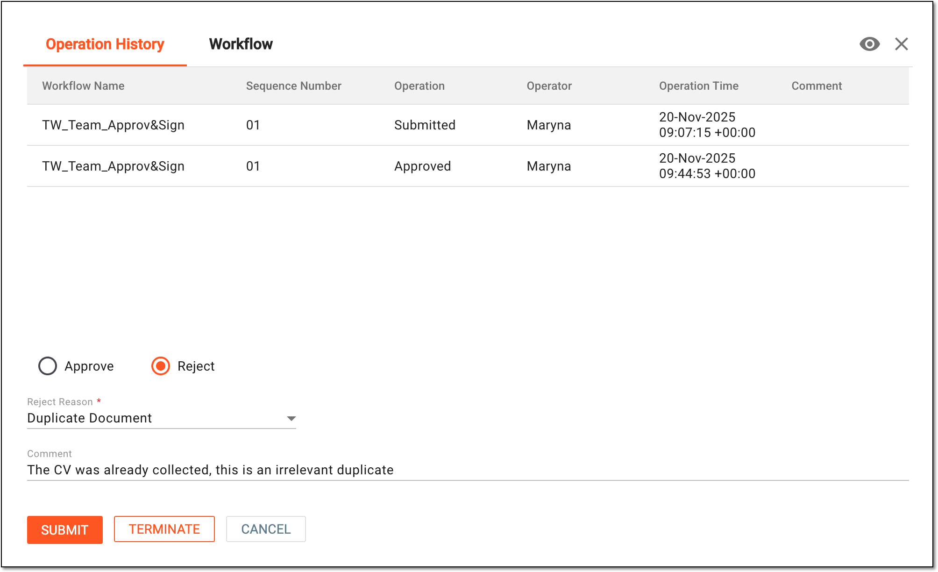Select the Approve radio button
The image size is (938, 572).
tap(48, 366)
